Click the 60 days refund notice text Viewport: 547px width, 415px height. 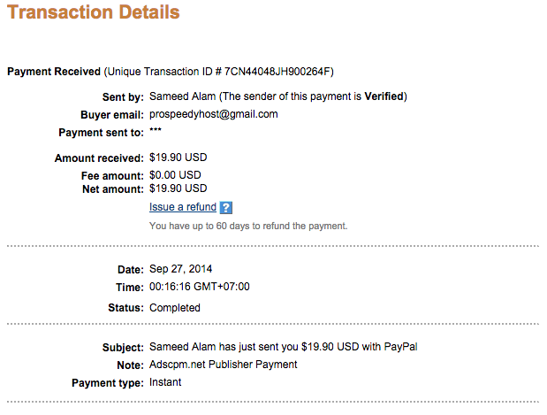click(248, 226)
